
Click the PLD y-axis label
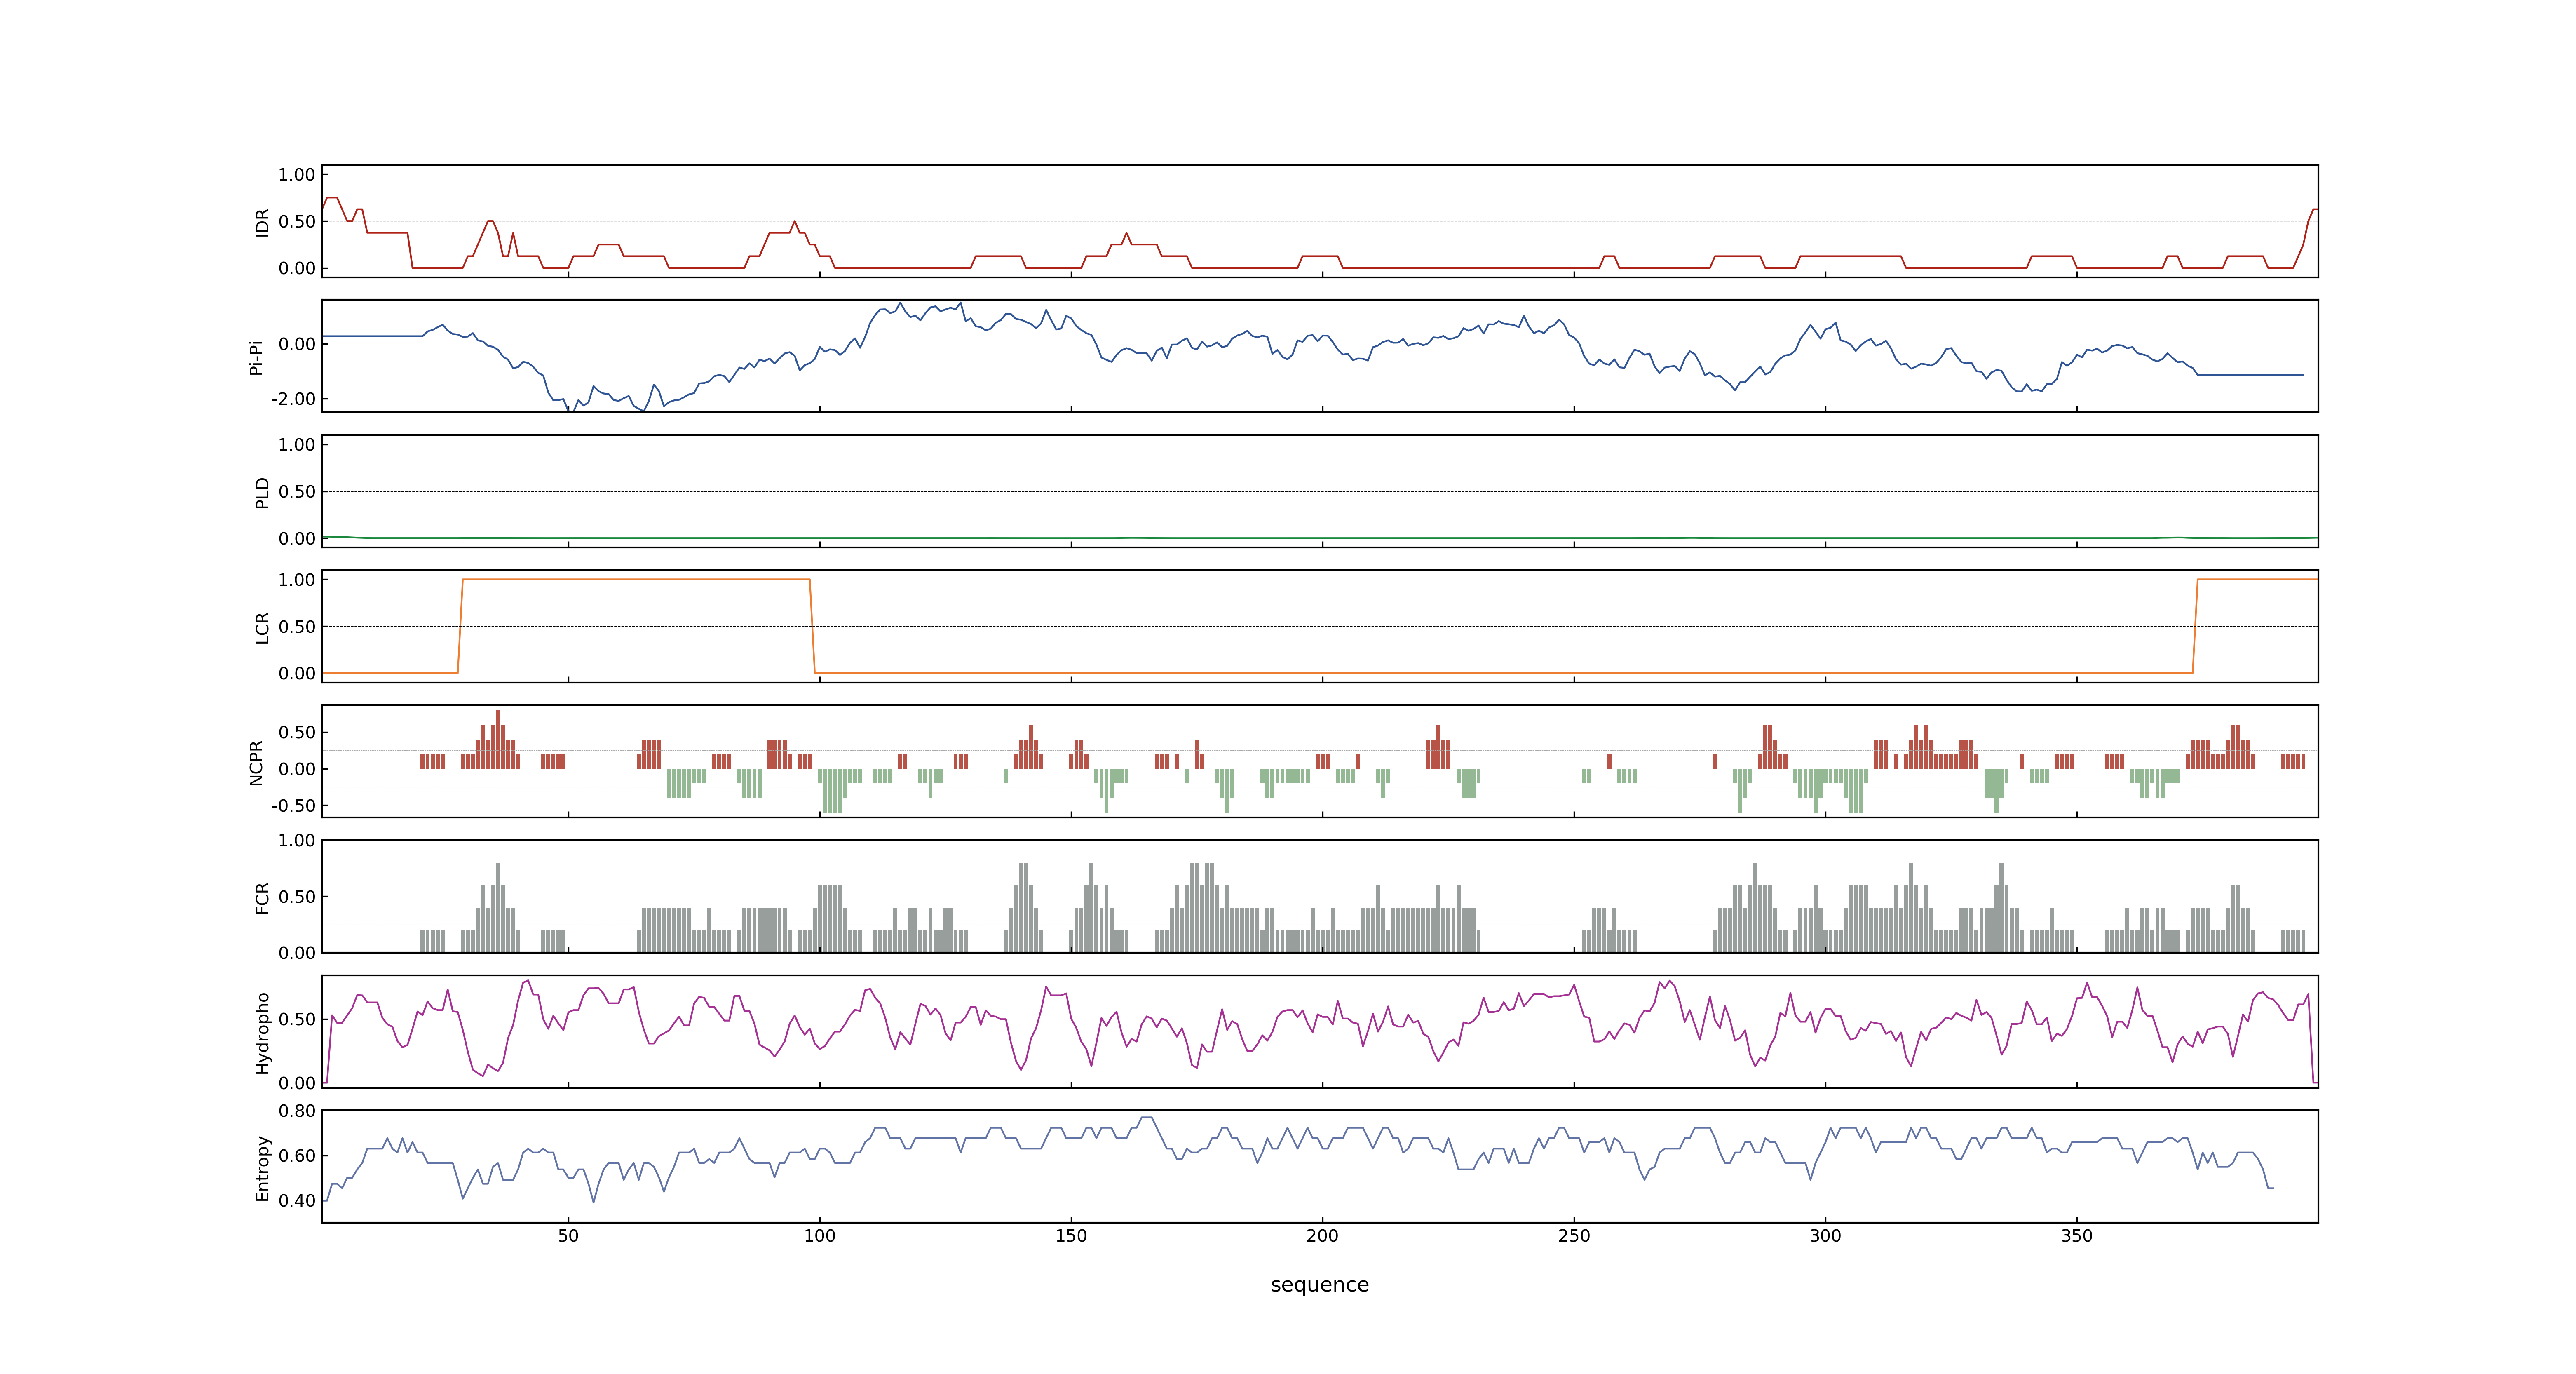pos(262,492)
